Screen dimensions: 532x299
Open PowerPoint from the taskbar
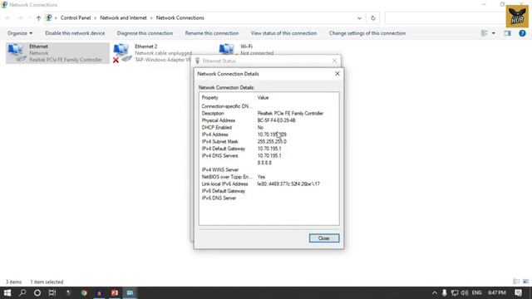[115, 292]
